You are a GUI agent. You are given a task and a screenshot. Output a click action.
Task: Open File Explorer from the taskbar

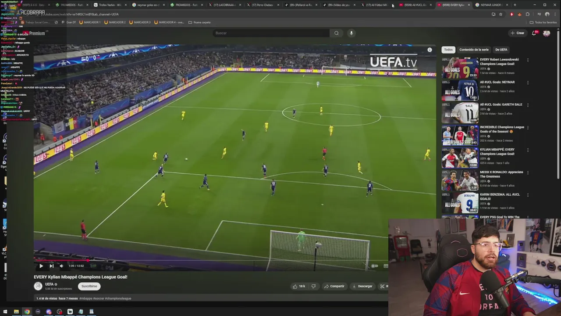click(16, 312)
